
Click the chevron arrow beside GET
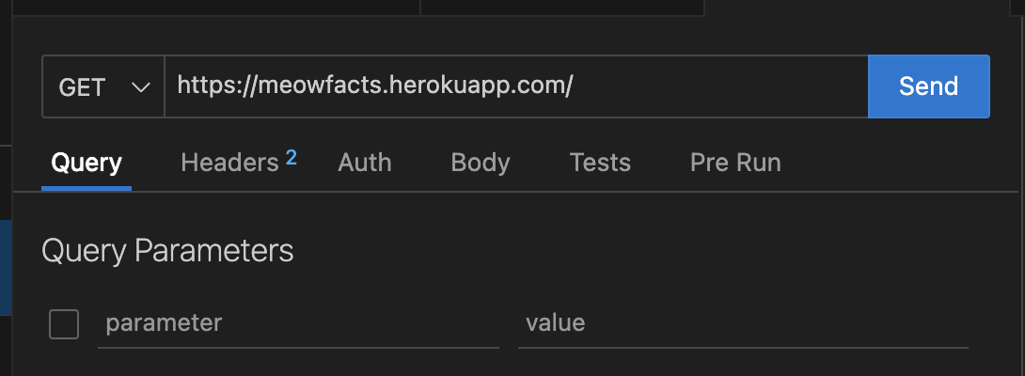tap(140, 87)
